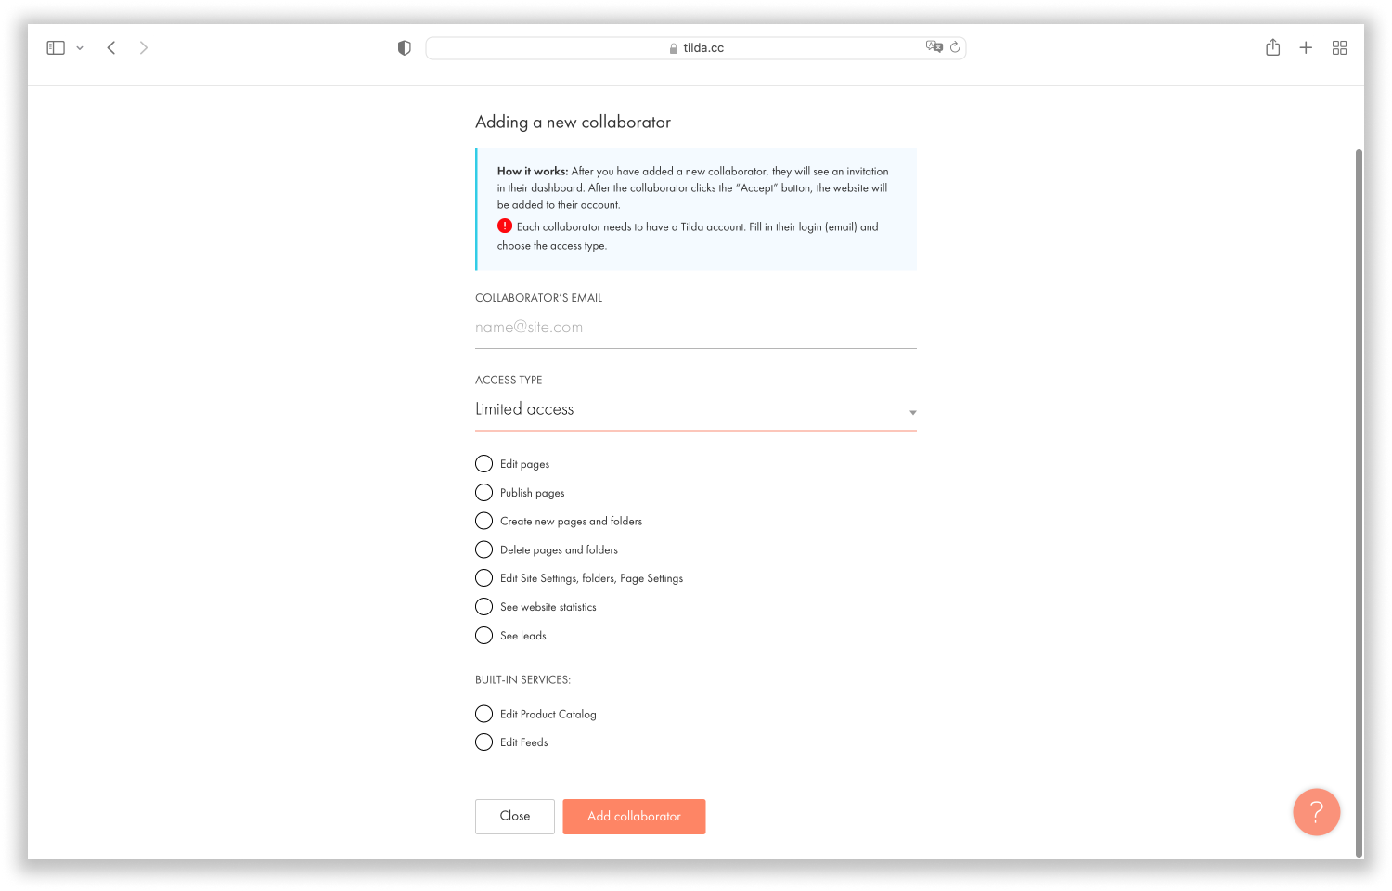This screenshot has width=1392, height=891.
Task: Toggle the Safari sidebar
Action: (x=56, y=47)
